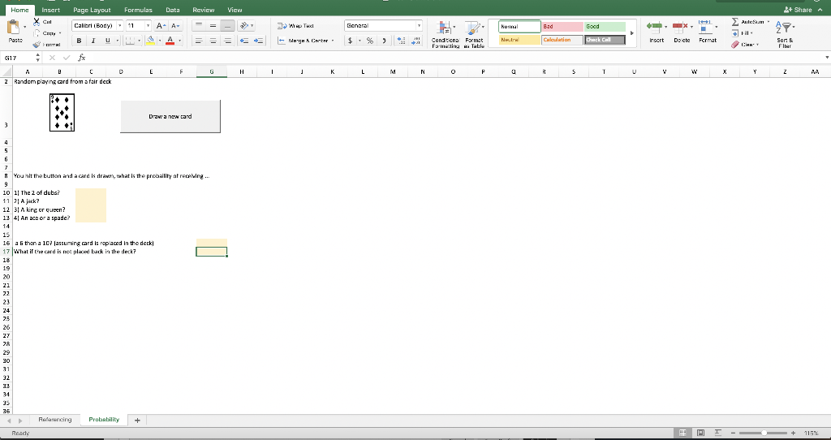Image resolution: width=831 pixels, height=440 pixels.
Task: Open the Page Layout tab
Action: (x=93, y=10)
